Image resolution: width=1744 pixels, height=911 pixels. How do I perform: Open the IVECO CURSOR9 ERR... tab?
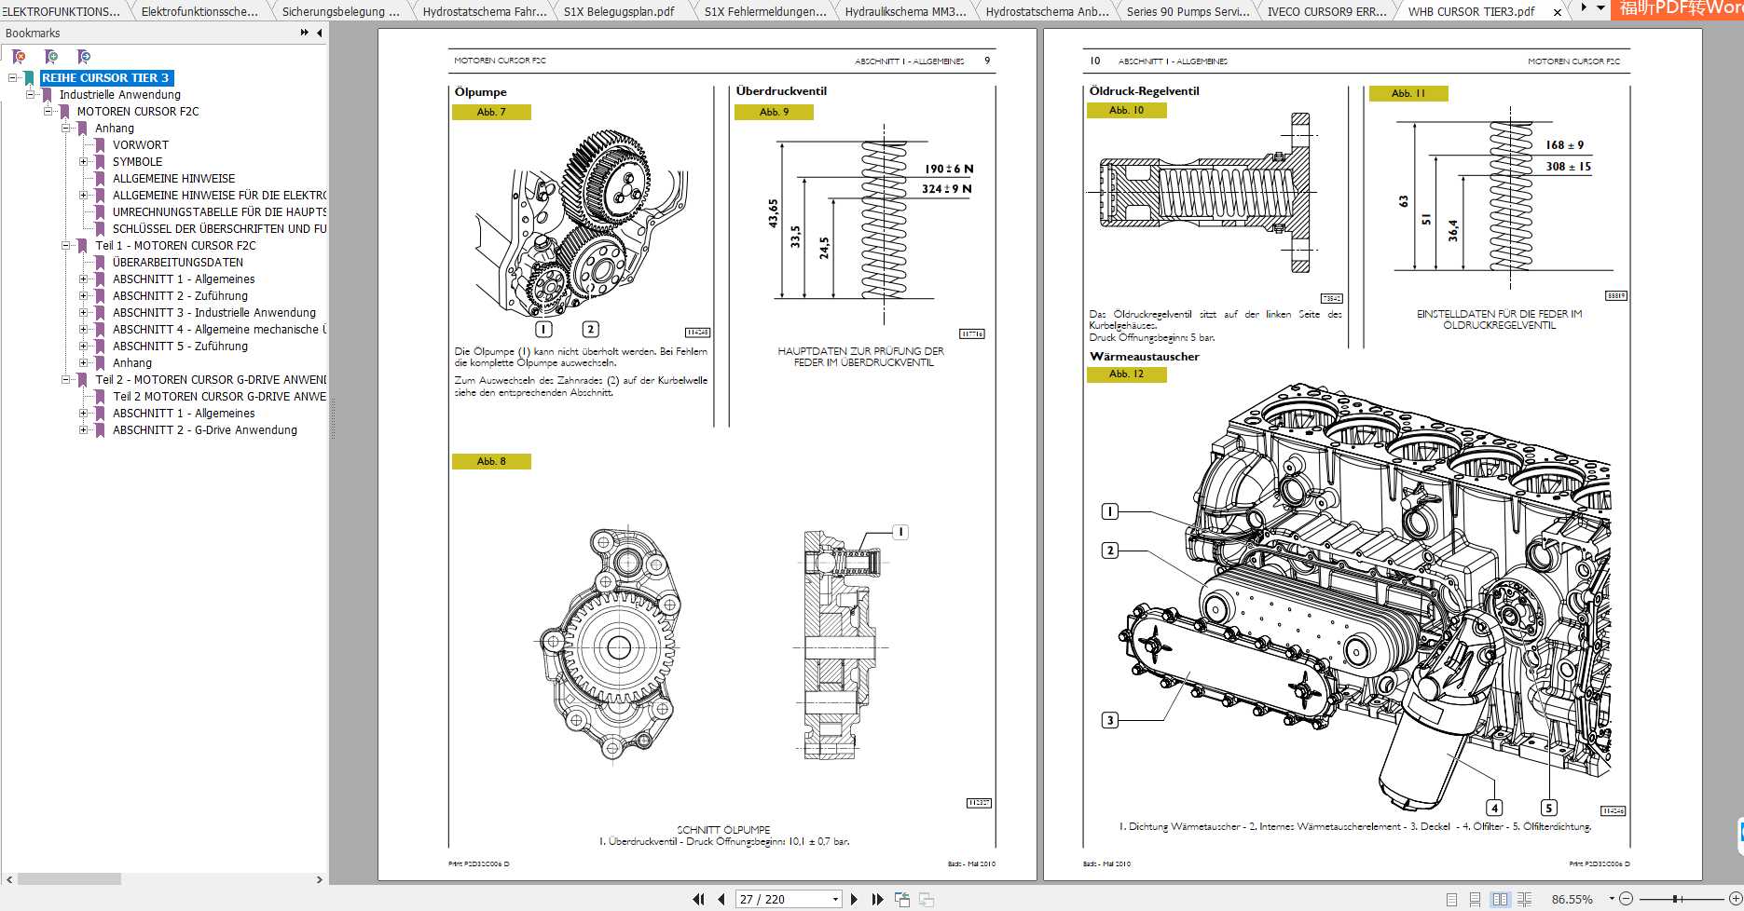click(1325, 11)
